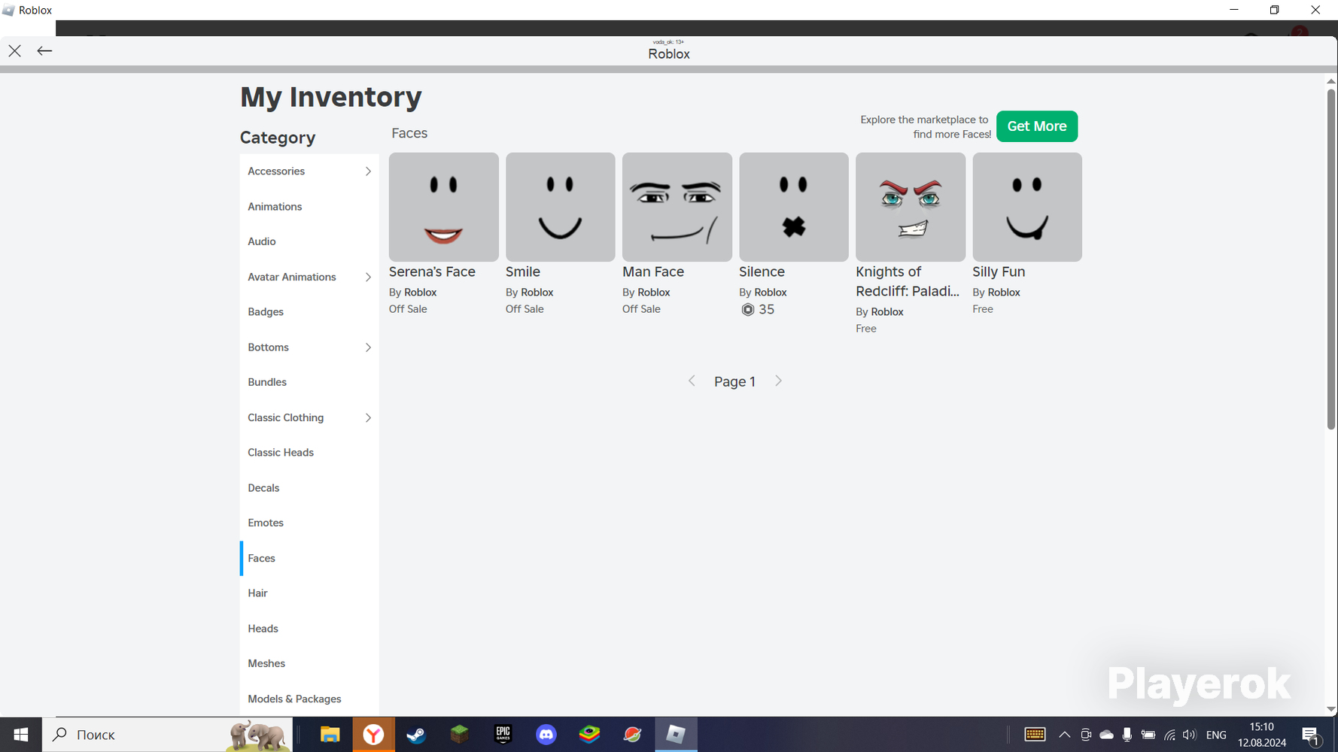Open the Windows notification center icon
Viewport: 1338px width, 752px height.
1312,735
